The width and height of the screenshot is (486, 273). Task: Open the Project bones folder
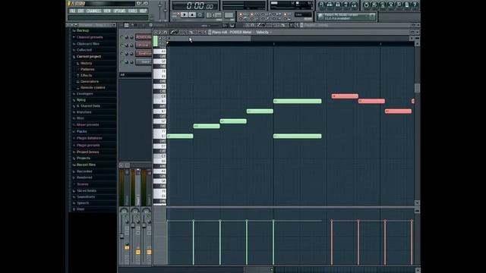(x=87, y=152)
